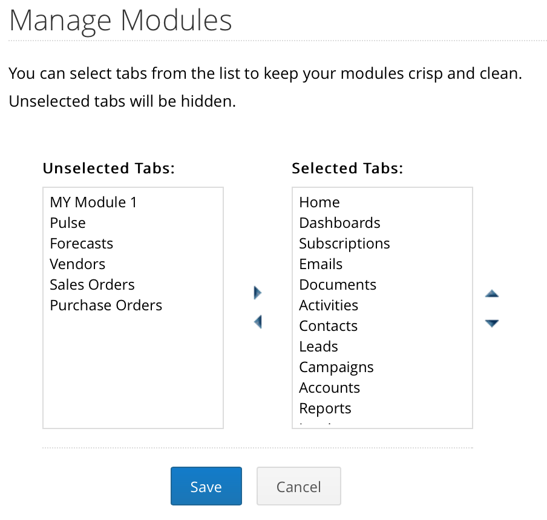The height and width of the screenshot is (520, 547).
Task: Select Activities in selected tabs
Action: (x=329, y=305)
